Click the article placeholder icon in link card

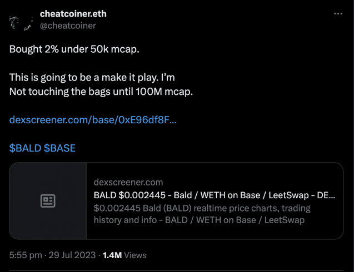coord(48,201)
